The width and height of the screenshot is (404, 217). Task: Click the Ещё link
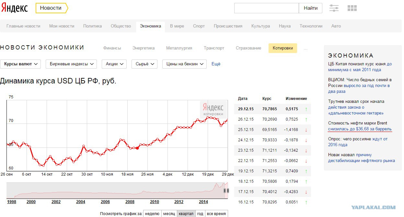click(x=216, y=64)
